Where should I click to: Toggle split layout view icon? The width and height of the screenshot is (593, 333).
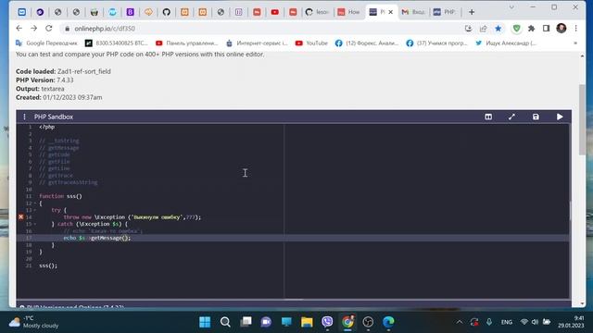[488, 117]
